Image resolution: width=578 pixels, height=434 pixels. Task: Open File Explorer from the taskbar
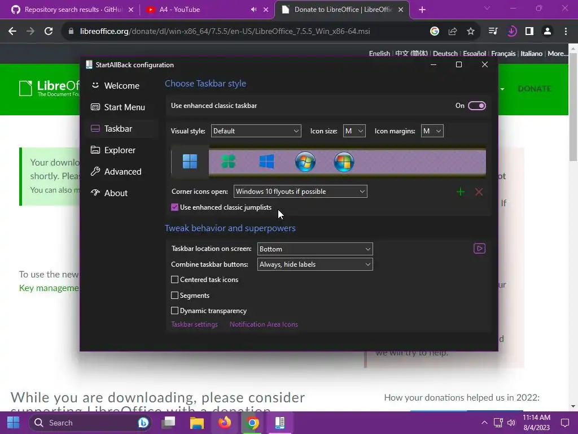[x=197, y=423]
